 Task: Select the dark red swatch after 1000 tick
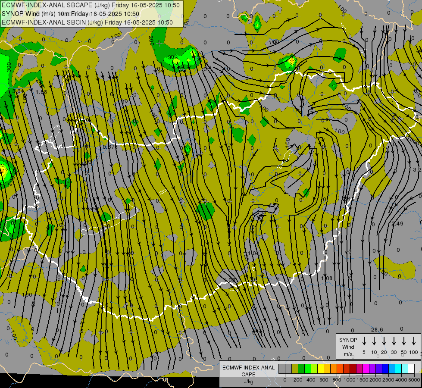[x=353, y=369]
